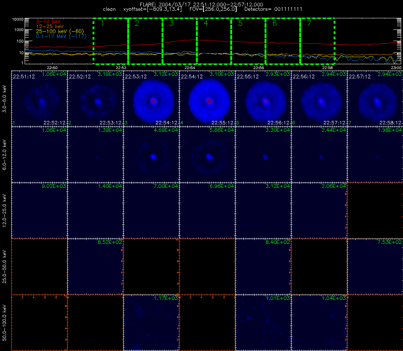This screenshot has height=351, width=403.
Task: Open the 3.0-6.0 keV image starting 22:54:12
Action: (x=207, y=99)
